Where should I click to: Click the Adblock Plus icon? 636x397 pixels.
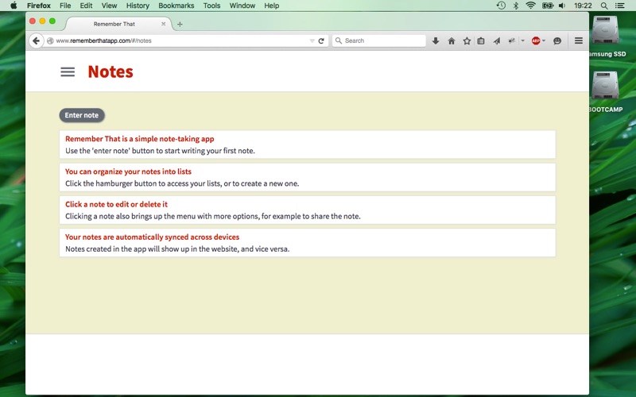pyautogui.click(x=536, y=40)
